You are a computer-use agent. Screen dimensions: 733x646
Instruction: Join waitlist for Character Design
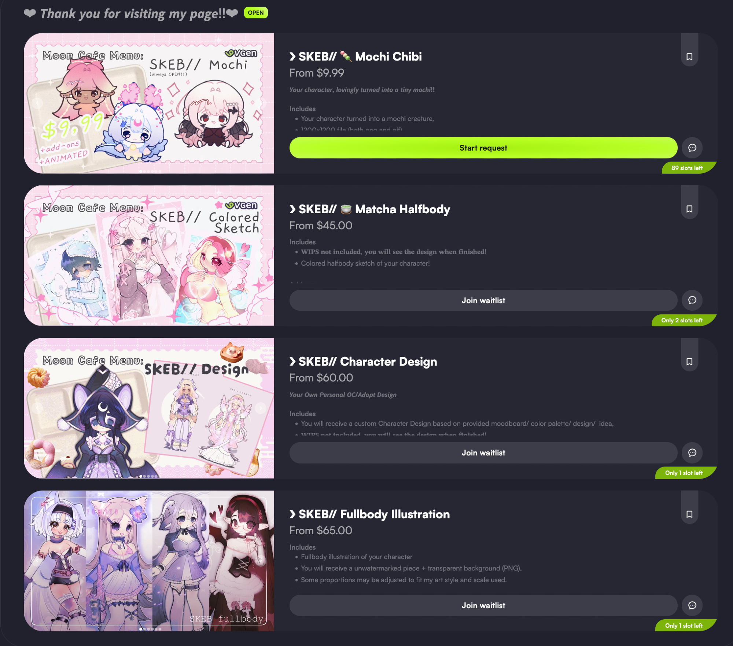(x=483, y=453)
